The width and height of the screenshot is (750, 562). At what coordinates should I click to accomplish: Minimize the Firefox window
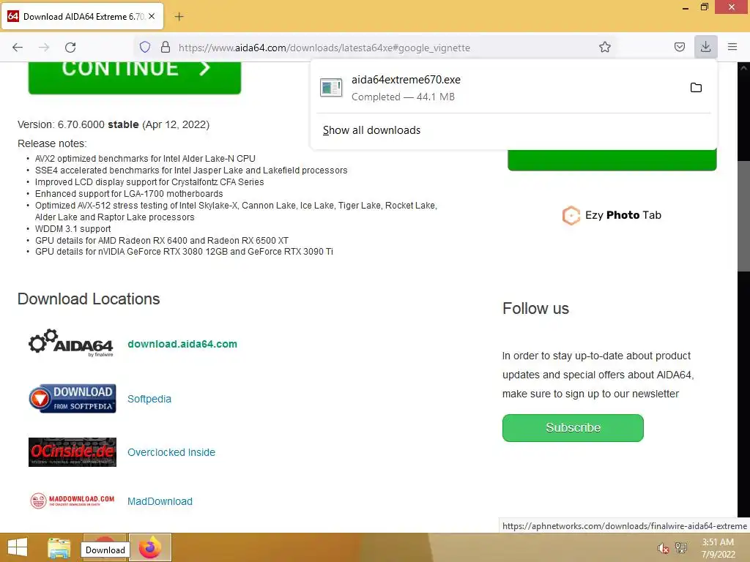click(x=685, y=7)
